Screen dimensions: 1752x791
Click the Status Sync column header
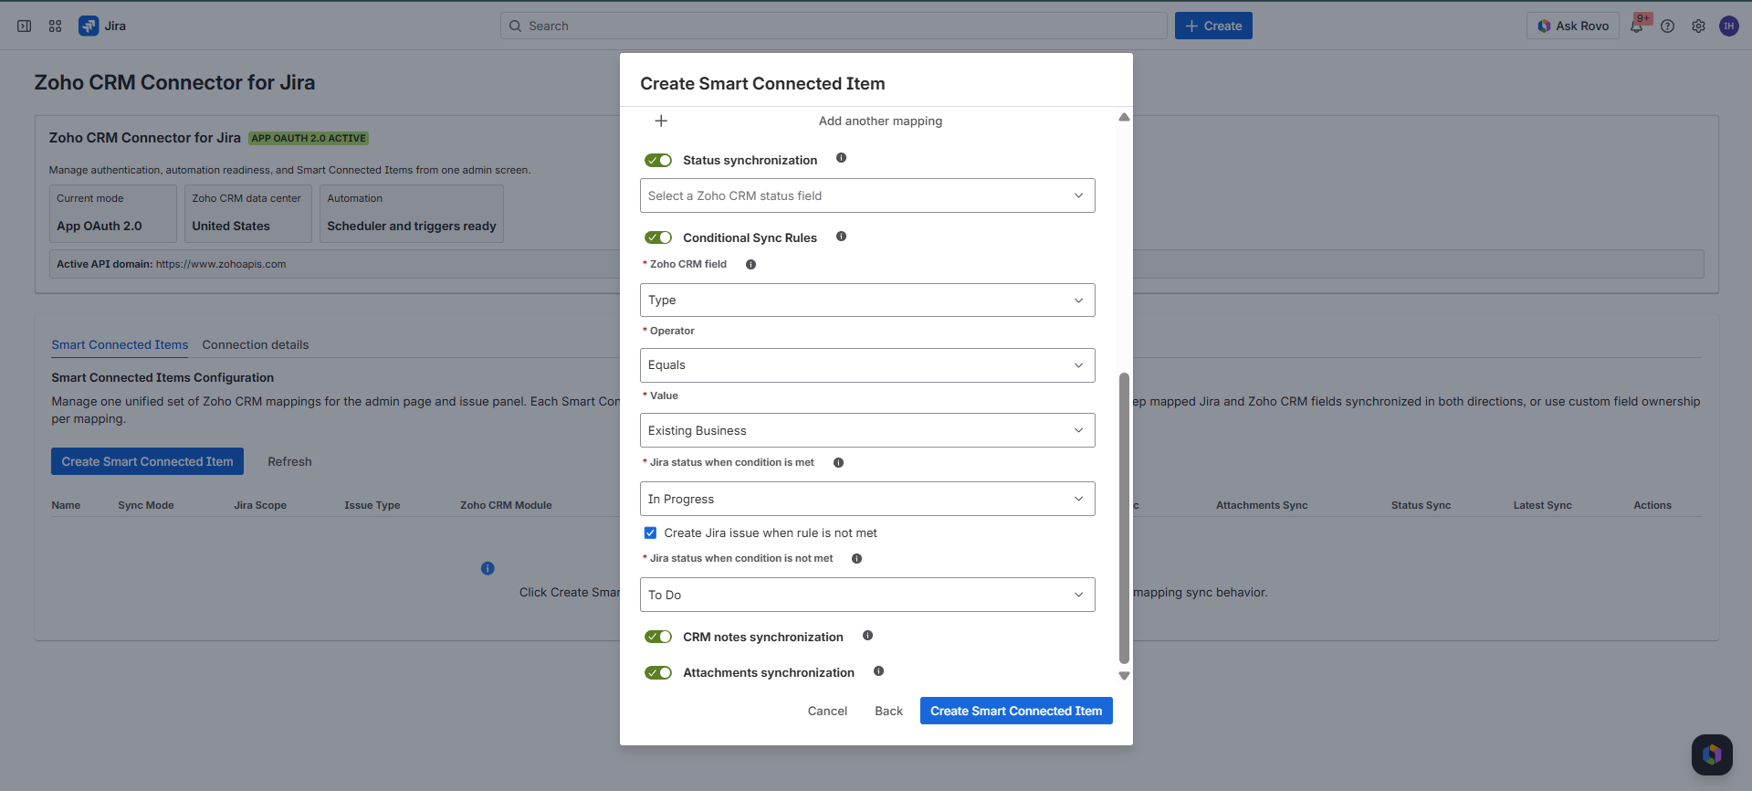pyautogui.click(x=1421, y=505)
